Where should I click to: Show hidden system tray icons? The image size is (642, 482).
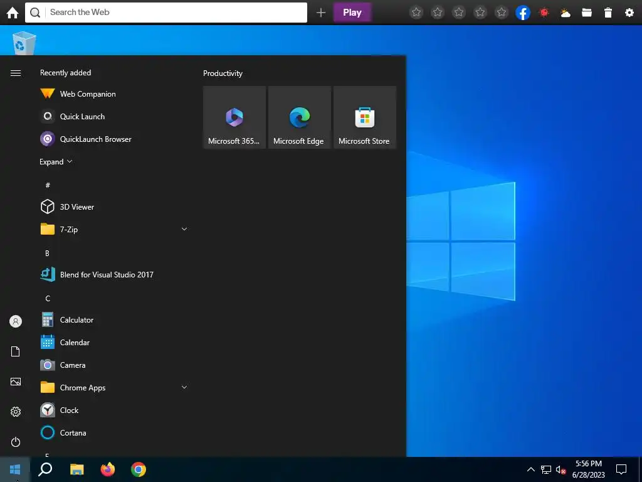pos(530,469)
